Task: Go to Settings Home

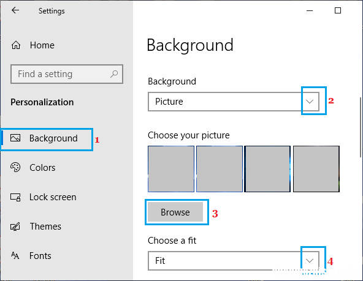Action: 42,45
